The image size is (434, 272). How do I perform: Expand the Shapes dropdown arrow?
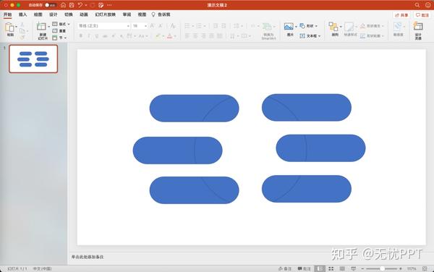(x=316, y=26)
